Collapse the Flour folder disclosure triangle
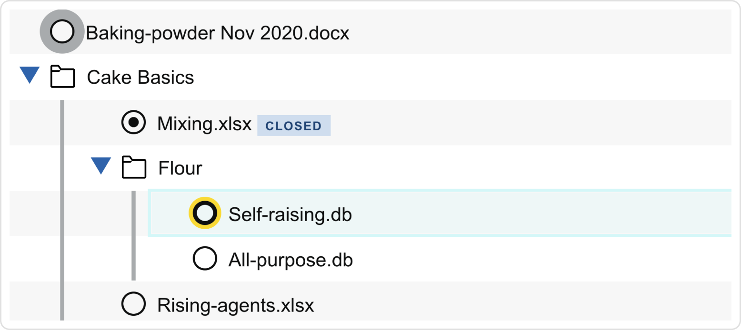Viewport: 741px width, 330px height. 101,166
